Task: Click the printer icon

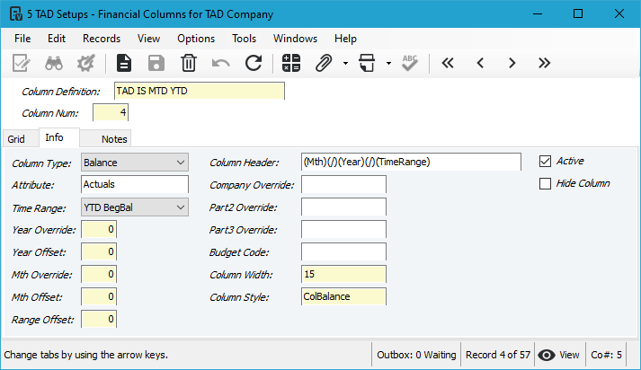Action: (x=367, y=63)
